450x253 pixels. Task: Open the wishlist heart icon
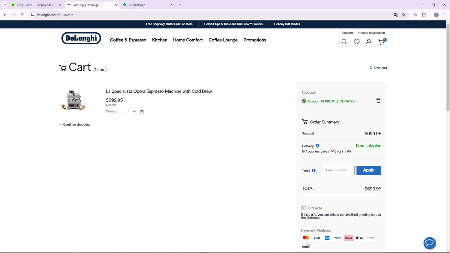[x=356, y=42]
